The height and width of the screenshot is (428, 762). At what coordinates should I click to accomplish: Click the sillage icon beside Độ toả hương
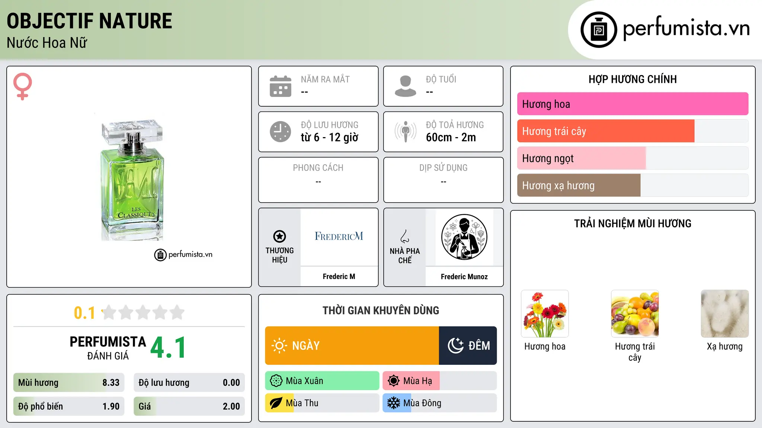coord(405,132)
